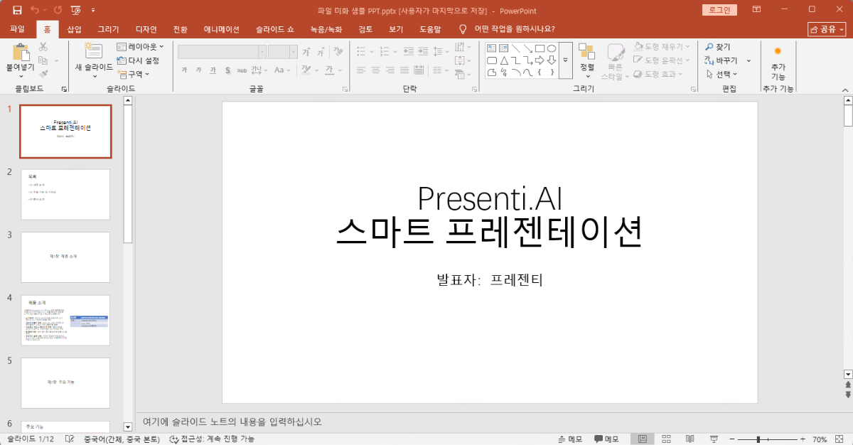Click the Paste (붙여넣기) clipboard icon

(21, 52)
